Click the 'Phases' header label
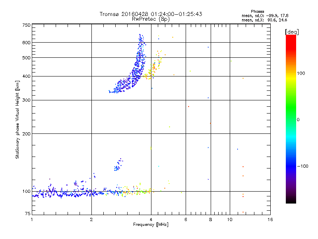318x239 pixels. pyautogui.click(x=257, y=12)
